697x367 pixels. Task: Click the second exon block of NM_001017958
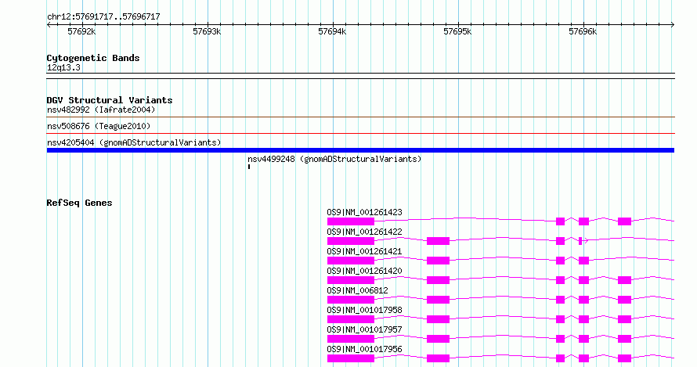[438, 319]
